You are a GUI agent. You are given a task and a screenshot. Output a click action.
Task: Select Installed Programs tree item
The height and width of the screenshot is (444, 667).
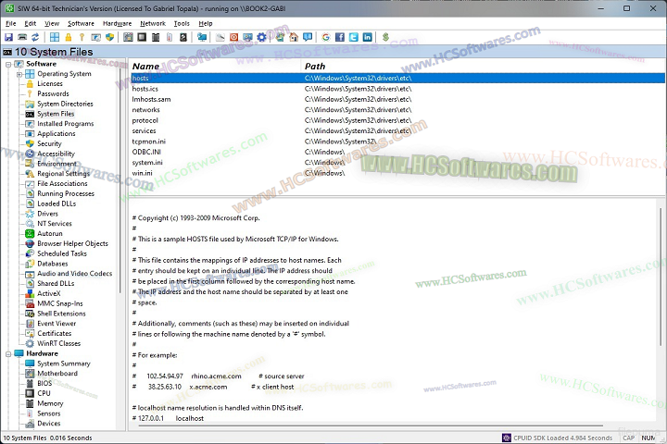click(x=66, y=124)
